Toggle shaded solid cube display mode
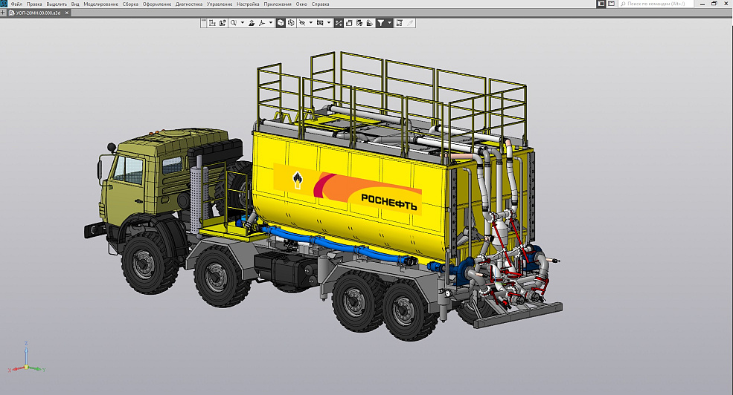 (x=281, y=23)
